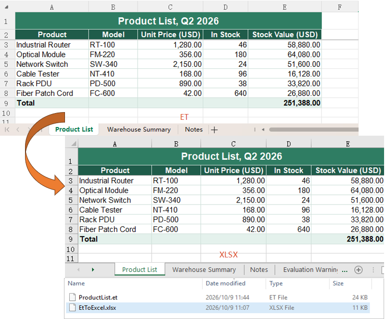
Task: Click Fiber Patch Cord cell in XLSX sheet
Action: point(115,229)
